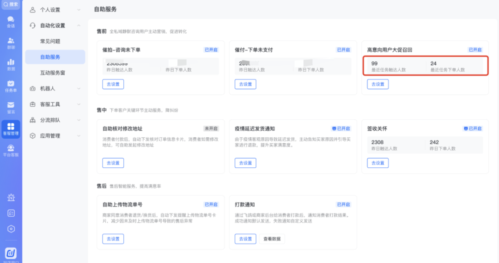This screenshot has width=499, height=263.
Task: Toggle 未开启 status on 自助核对修改地址 card
Action: 211,128
